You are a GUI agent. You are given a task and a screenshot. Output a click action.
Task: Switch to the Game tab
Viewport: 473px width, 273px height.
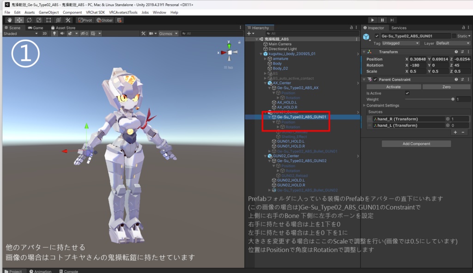[x=36, y=27]
